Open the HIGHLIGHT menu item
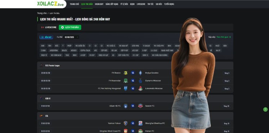Image resolution: width=269 pixels, height=133 pixels. point(99,4)
